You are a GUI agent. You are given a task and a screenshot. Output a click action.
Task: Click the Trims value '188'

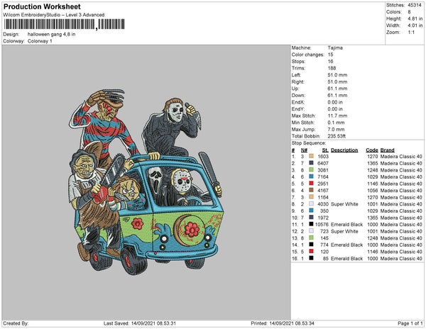[332, 68]
